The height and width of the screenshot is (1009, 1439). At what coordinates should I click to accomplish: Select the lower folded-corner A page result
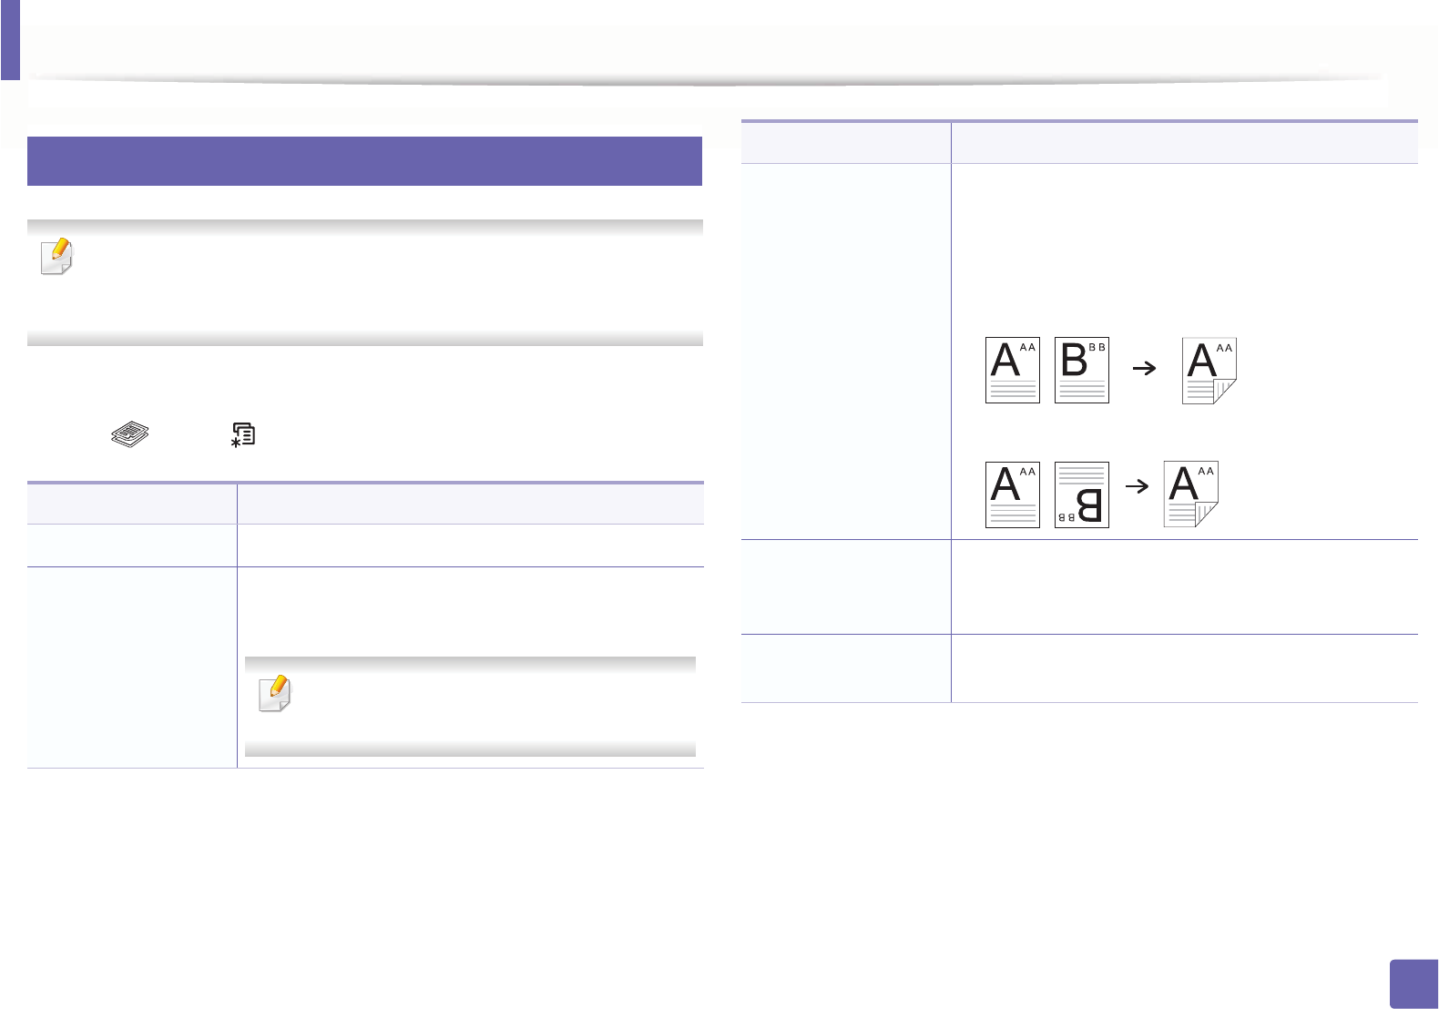[x=1191, y=494]
